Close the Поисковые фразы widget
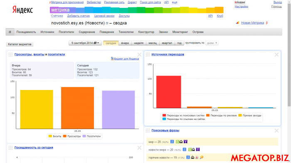 (x=276, y=131)
